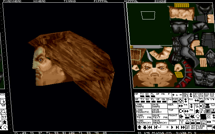Click the circular rotate arrow icon
This screenshot has width=215, height=134.
click(198, 117)
